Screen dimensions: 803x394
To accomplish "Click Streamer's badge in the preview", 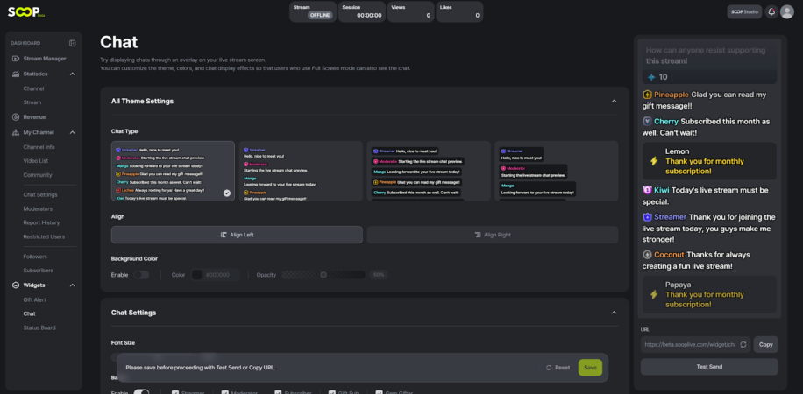I will click(x=647, y=217).
